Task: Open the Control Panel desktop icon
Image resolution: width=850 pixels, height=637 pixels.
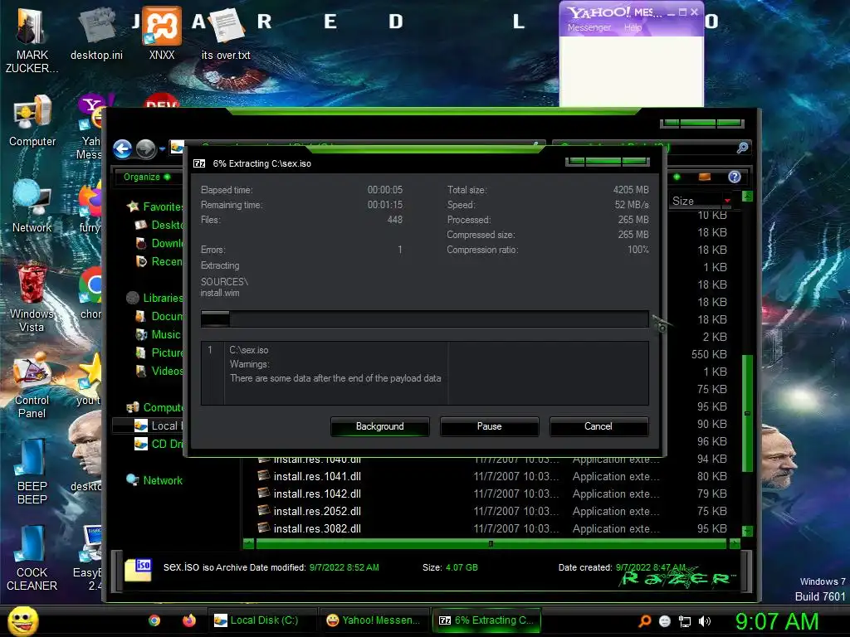Action: [32, 384]
